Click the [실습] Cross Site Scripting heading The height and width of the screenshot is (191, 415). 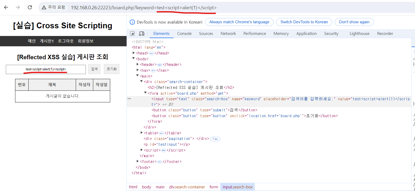pyautogui.click(x=63, y=26)
